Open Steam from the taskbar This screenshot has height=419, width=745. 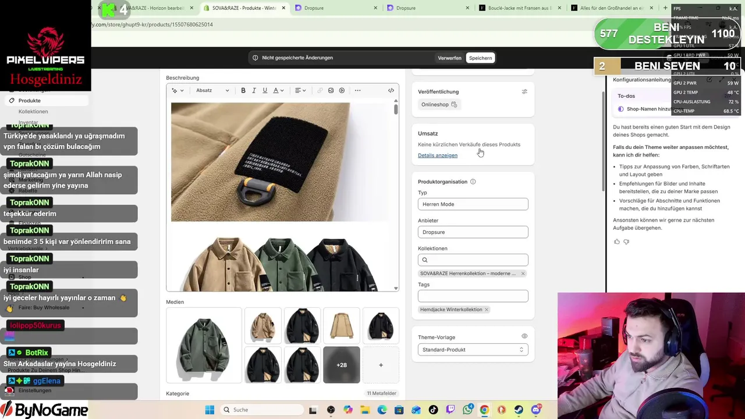[x=519, y=410]
